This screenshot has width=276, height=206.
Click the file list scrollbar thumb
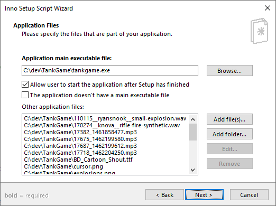[192, 132]
